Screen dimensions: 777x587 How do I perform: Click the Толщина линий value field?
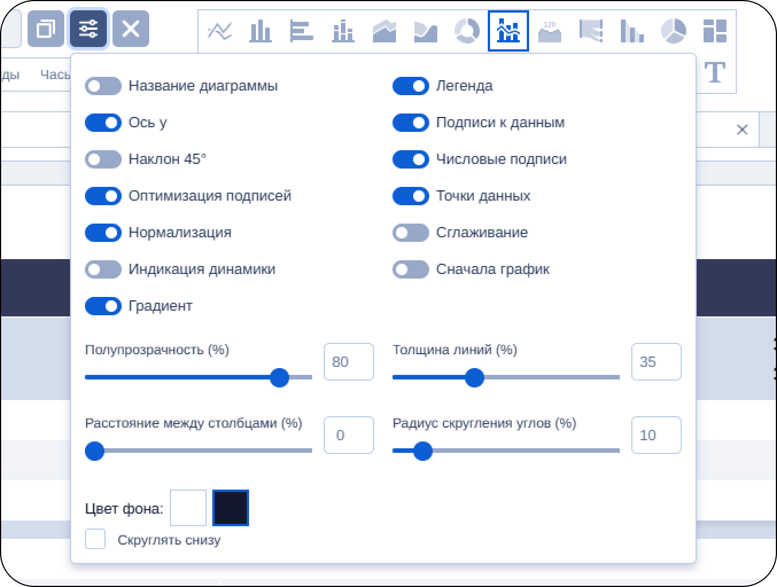coord(656,362)
